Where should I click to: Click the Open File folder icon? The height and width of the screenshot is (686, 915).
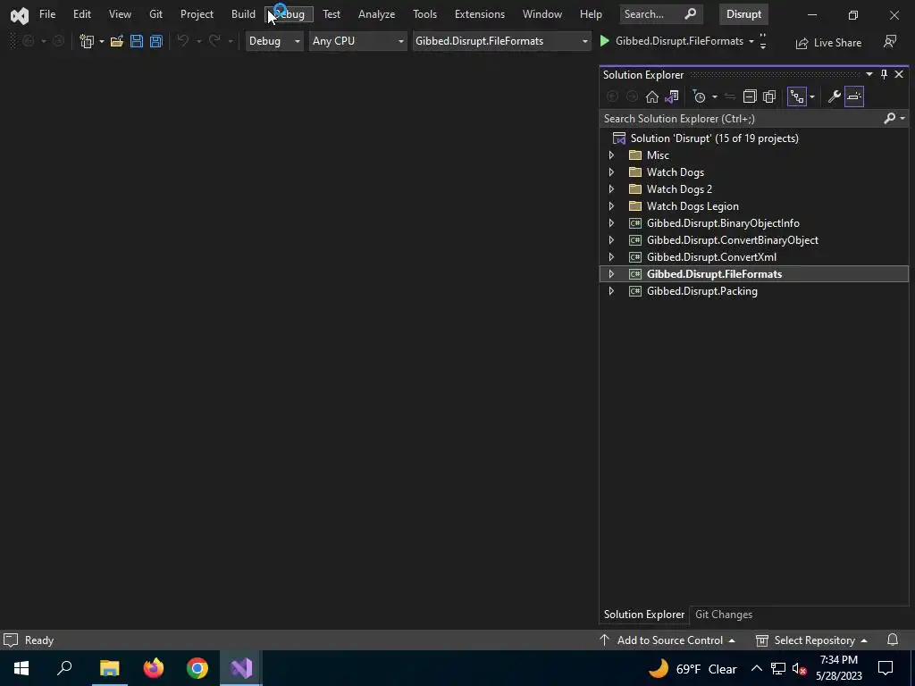(x=117, y=41)
